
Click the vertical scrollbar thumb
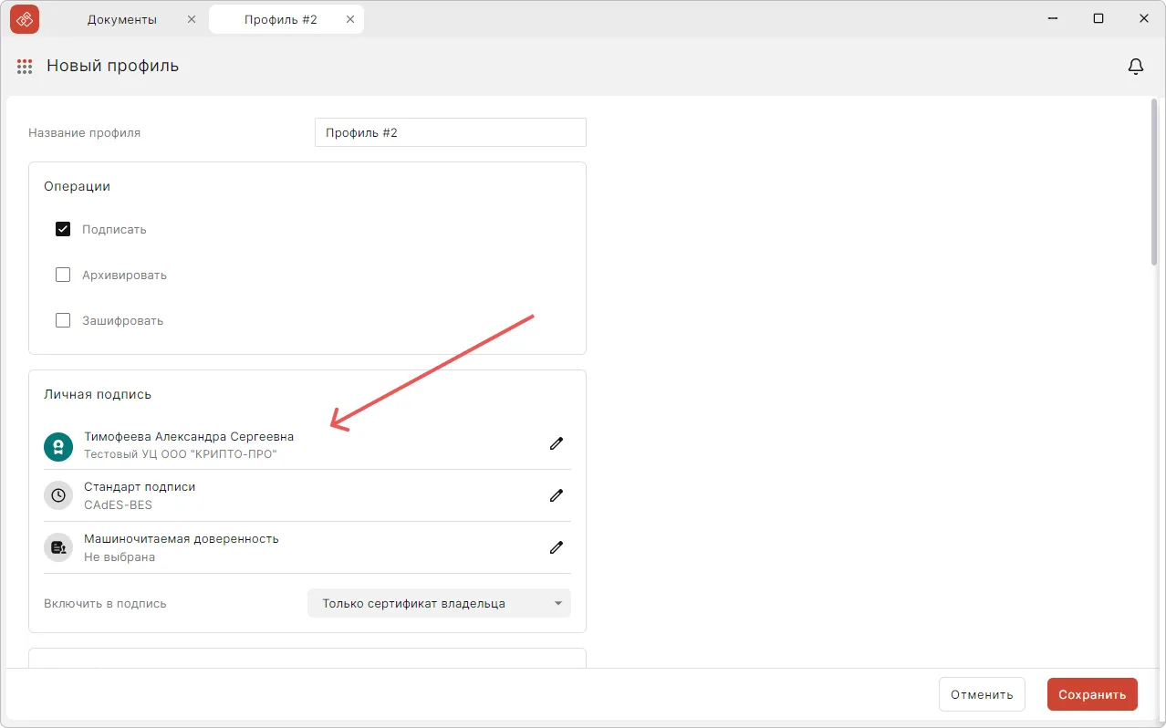tap(1155, 182)
